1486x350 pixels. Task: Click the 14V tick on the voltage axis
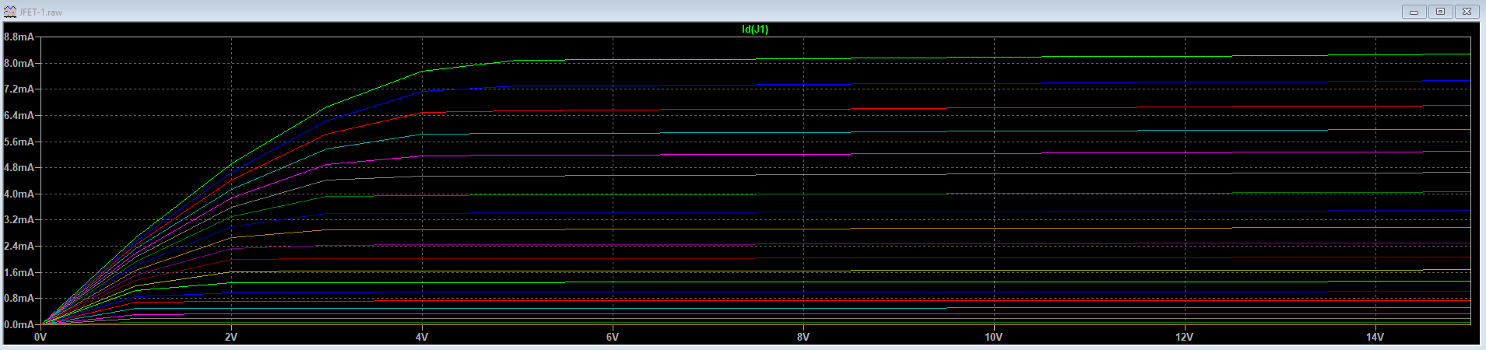click(1375, 338)
